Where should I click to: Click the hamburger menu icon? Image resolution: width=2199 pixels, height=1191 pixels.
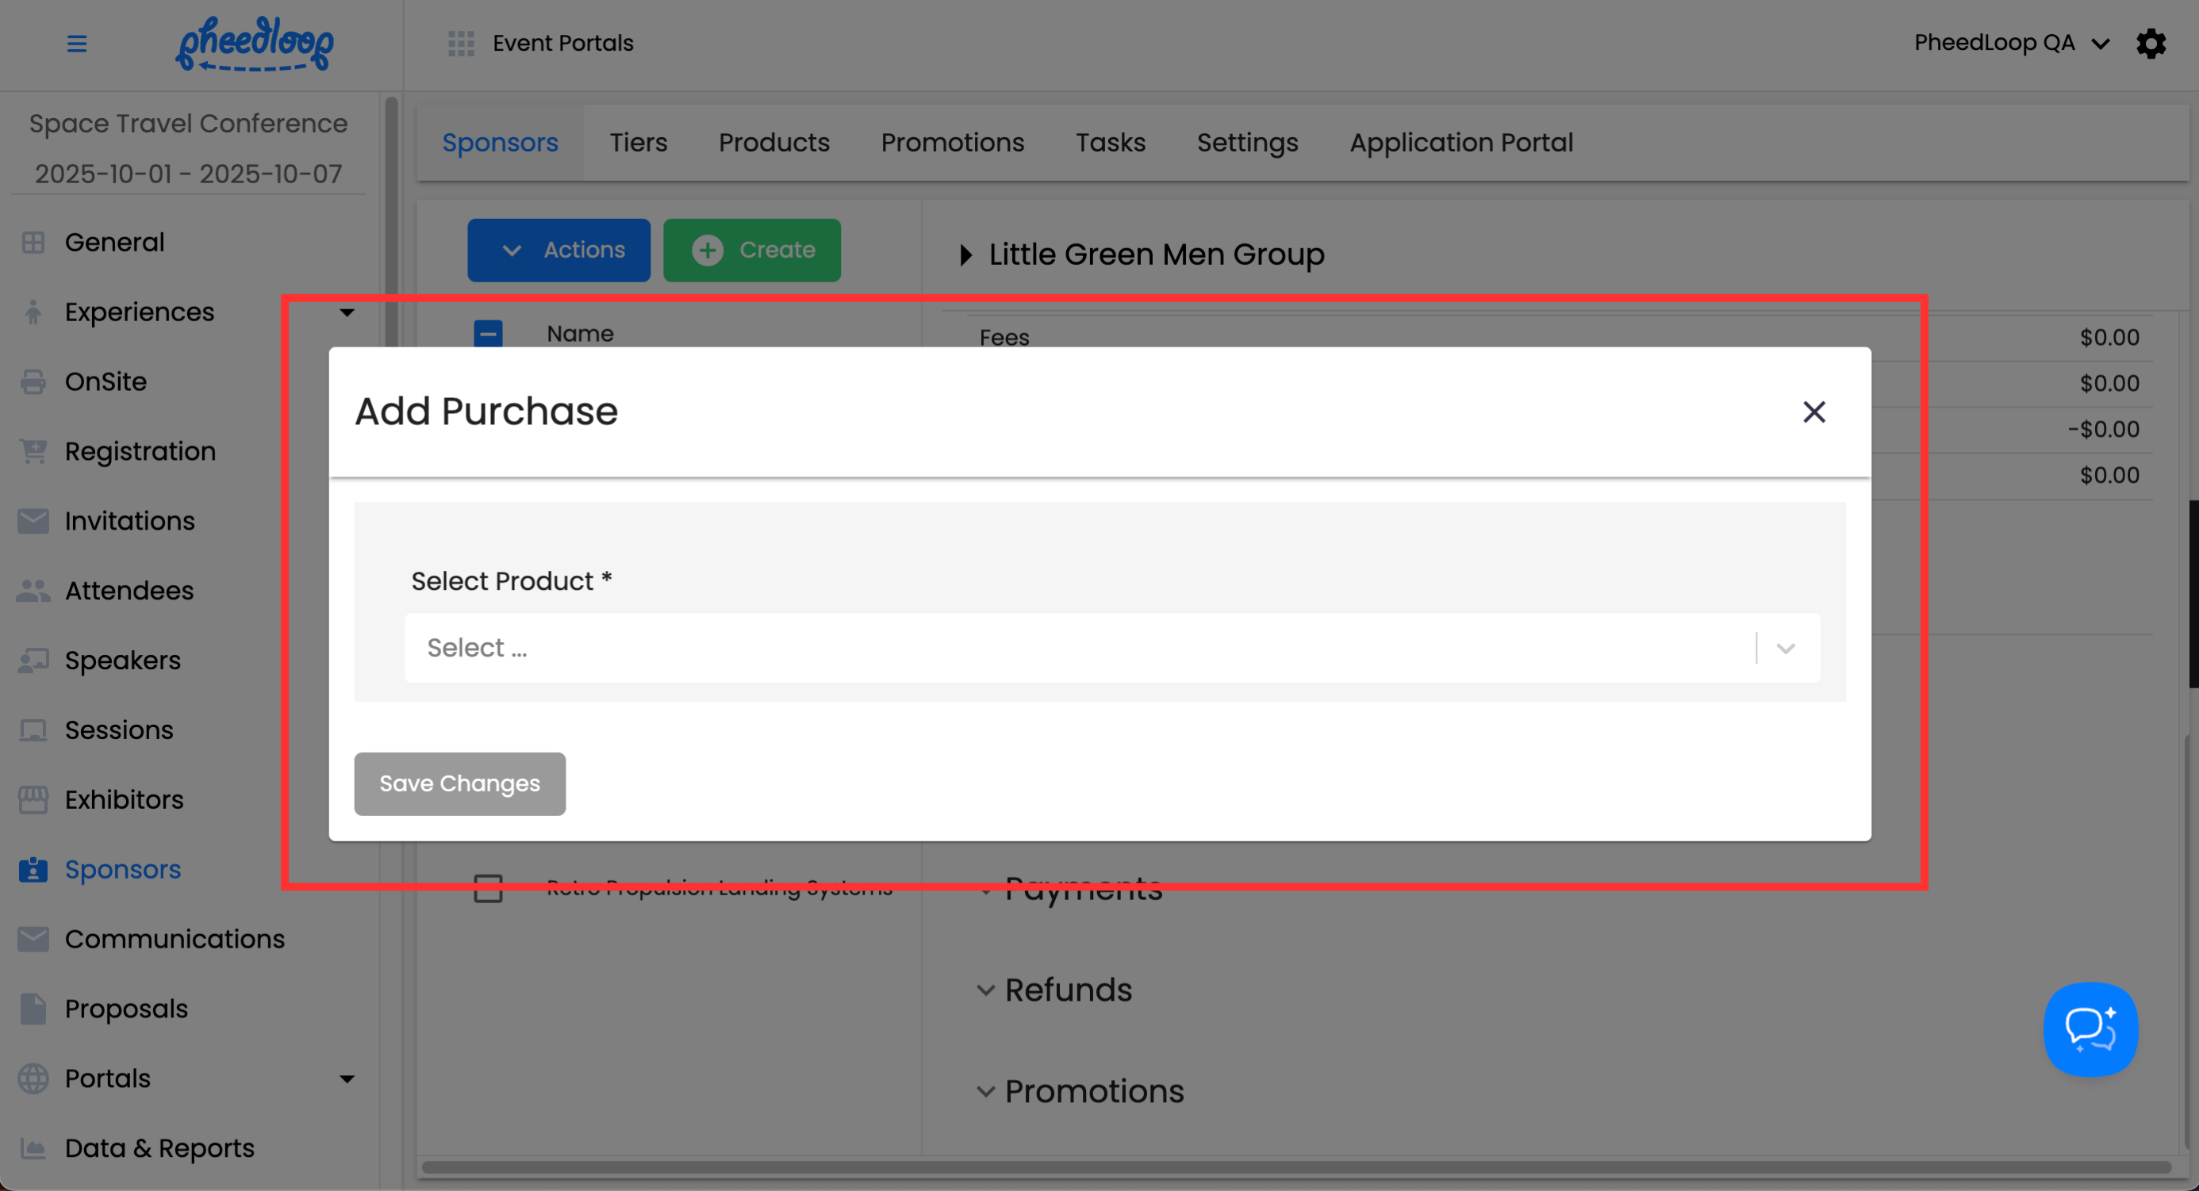[x=77, y=43]
